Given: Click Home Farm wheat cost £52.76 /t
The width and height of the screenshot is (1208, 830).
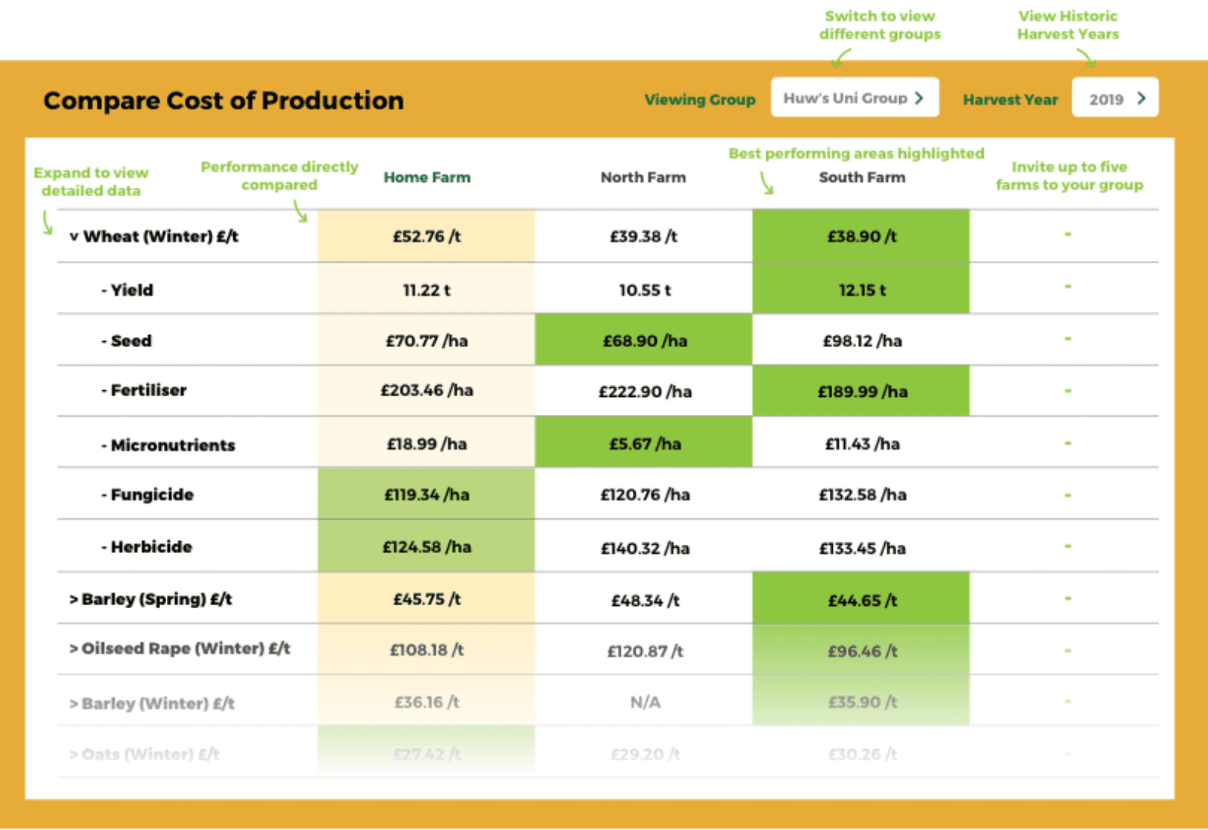Looking at the screenshot, I should [x=427, y=236].
